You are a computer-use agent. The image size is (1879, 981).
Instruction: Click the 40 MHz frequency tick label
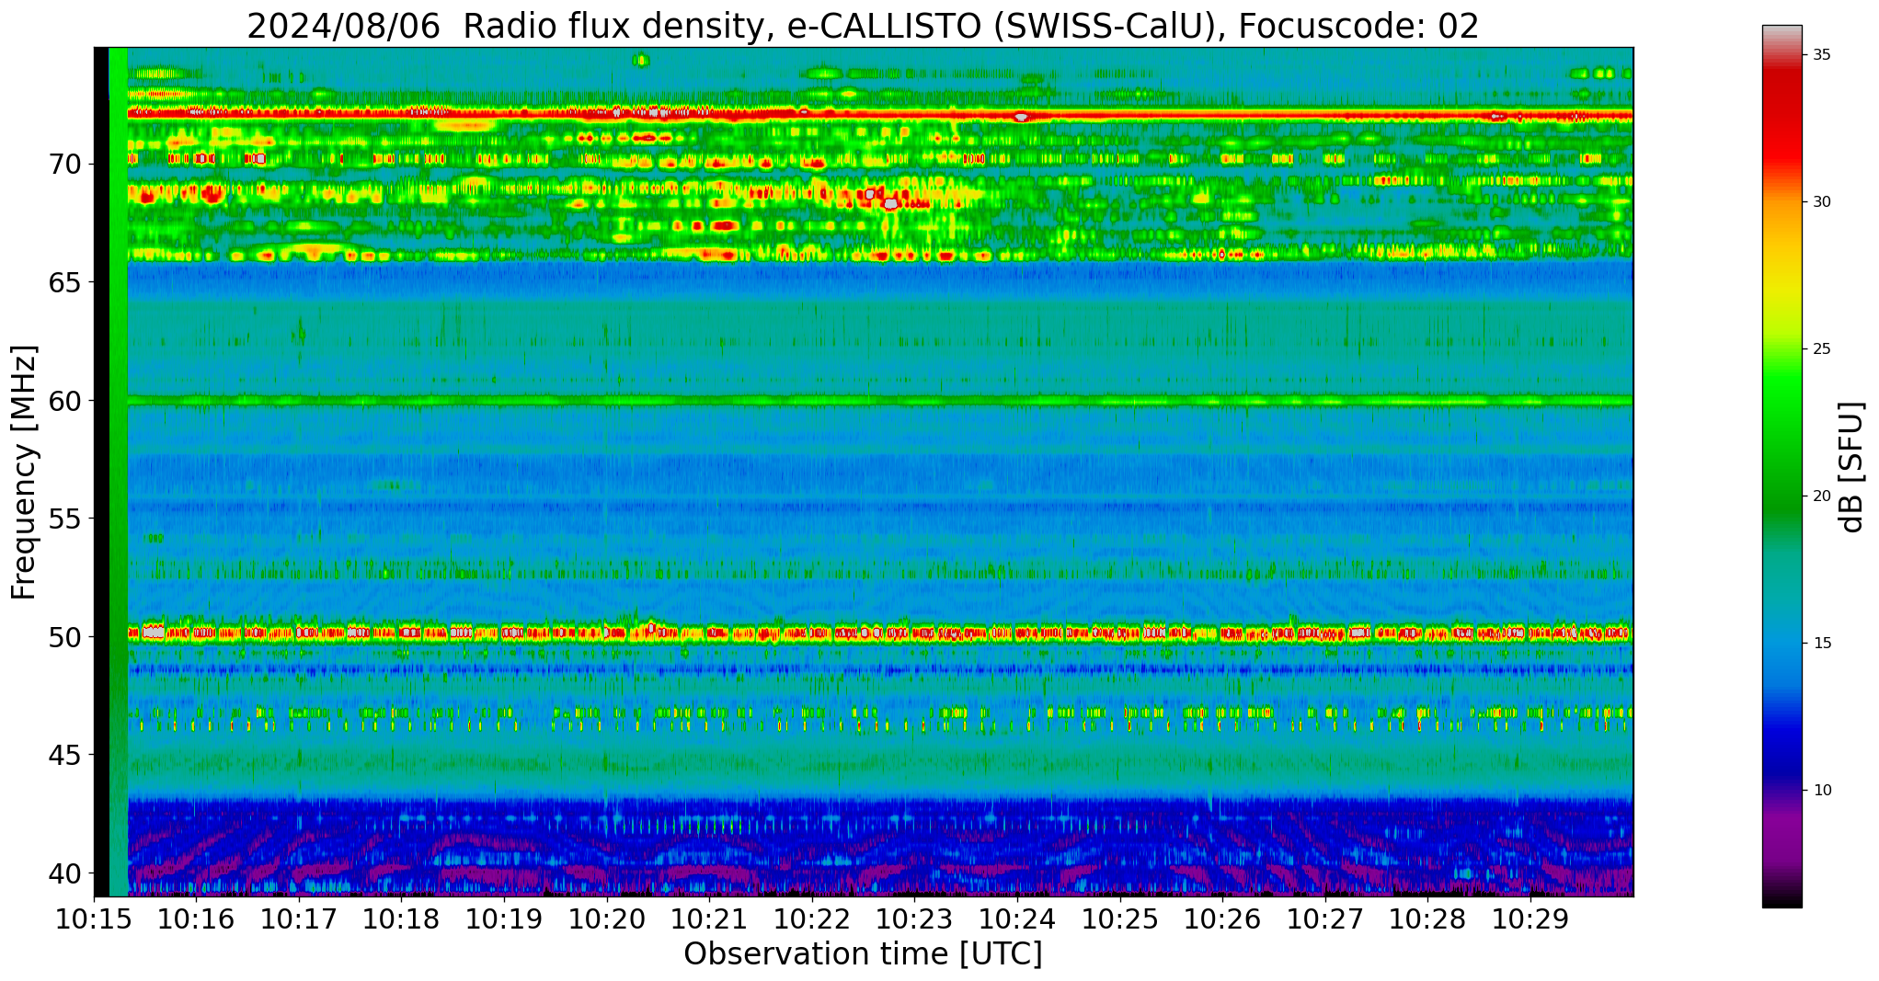[x=64, y=873]
